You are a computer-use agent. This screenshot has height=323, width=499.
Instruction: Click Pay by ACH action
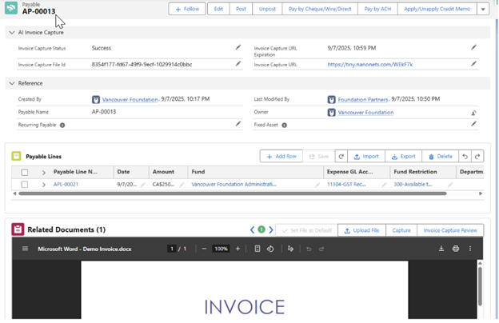(x=377, y=9)
